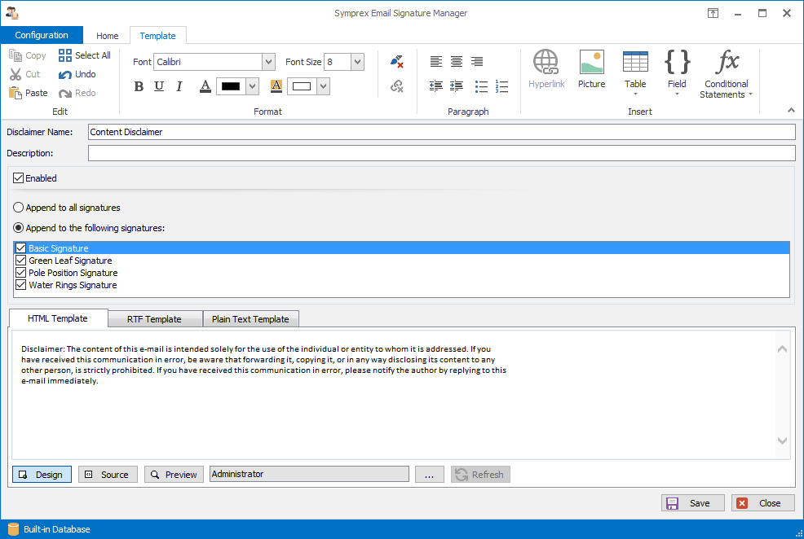This screenshot has width=804, height=539.
Task: Toggle bold formatting
Action: click(x=139, y=86)
